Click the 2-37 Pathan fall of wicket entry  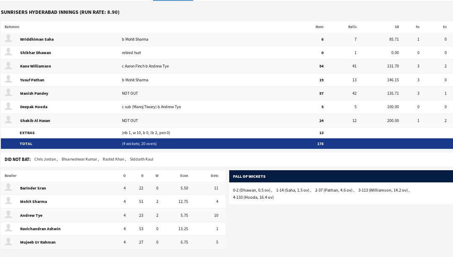click(334, 190)
